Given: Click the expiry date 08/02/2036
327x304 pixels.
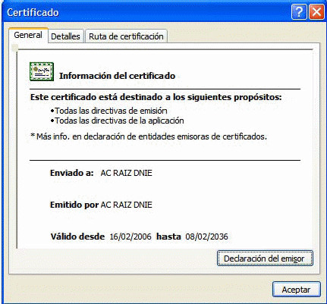Looking at the screenshot, I should 207,237.
